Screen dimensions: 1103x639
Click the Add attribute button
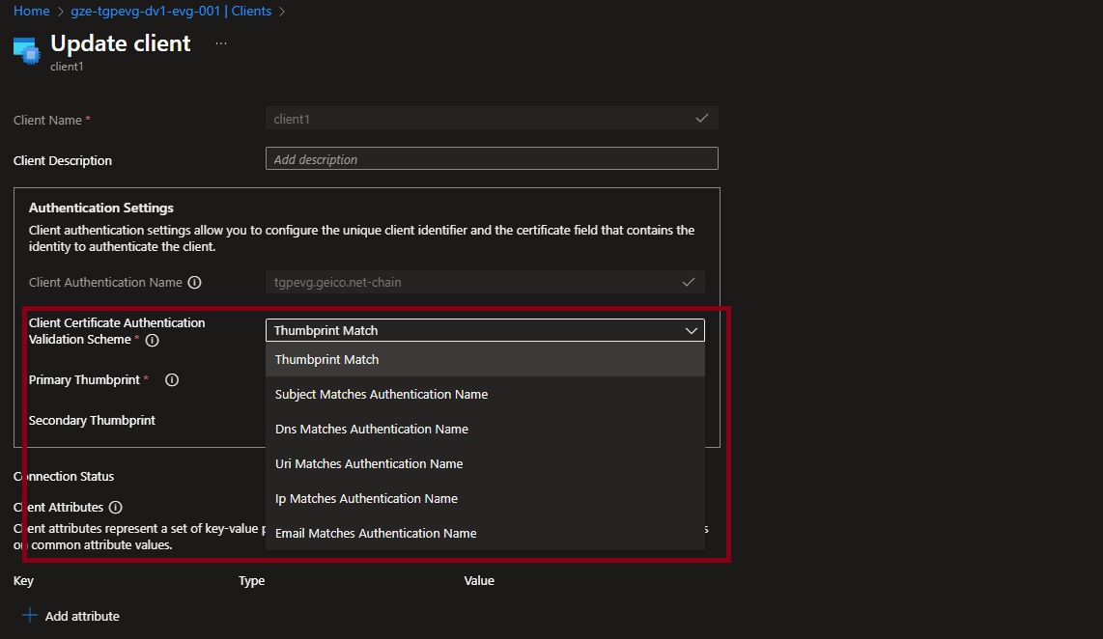coord(82,616)
